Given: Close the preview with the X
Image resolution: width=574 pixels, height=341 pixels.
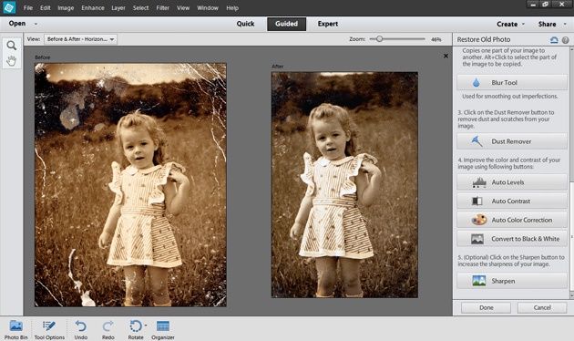Looking at the screenshot, I should tap(446, 56).
